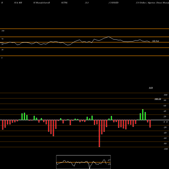Click the RSI value label 50.84
The image size is (169, 169).
[155, 41]
